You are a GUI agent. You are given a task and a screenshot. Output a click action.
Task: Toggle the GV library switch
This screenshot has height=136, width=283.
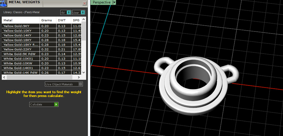pyautogui.click(x=66, y=13)
